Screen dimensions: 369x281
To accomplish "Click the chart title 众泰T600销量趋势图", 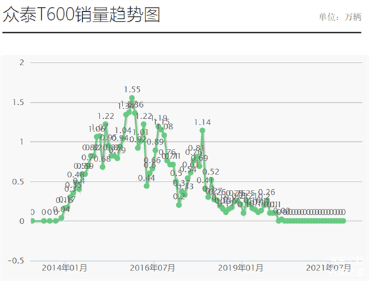I will (81, 15).
